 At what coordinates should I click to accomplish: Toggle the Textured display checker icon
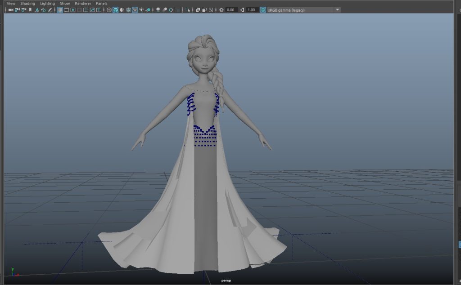pyautogui.click(x=135, y=10)
